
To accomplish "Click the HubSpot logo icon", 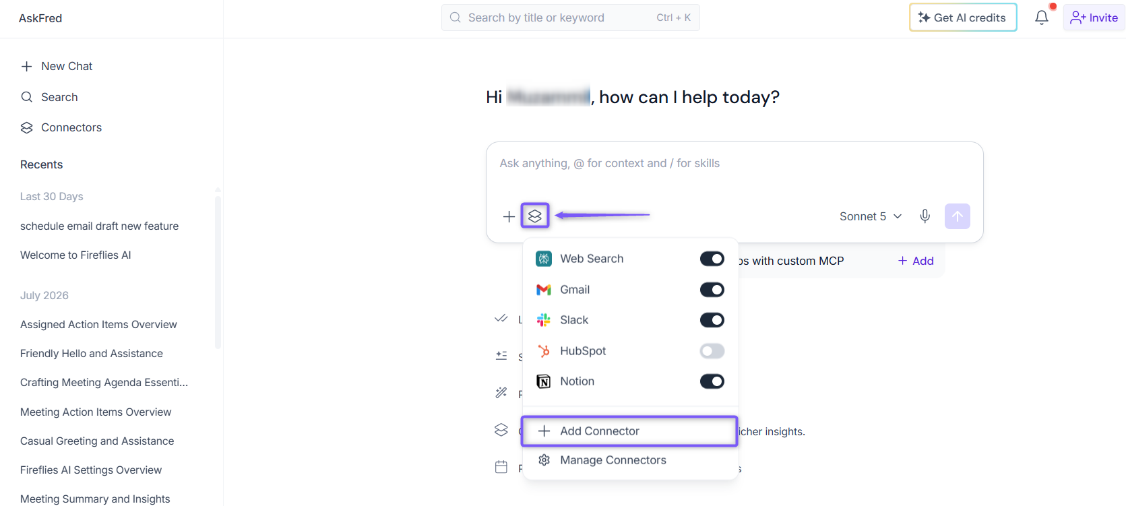I will pyautogui.click(x=544, y=351).
